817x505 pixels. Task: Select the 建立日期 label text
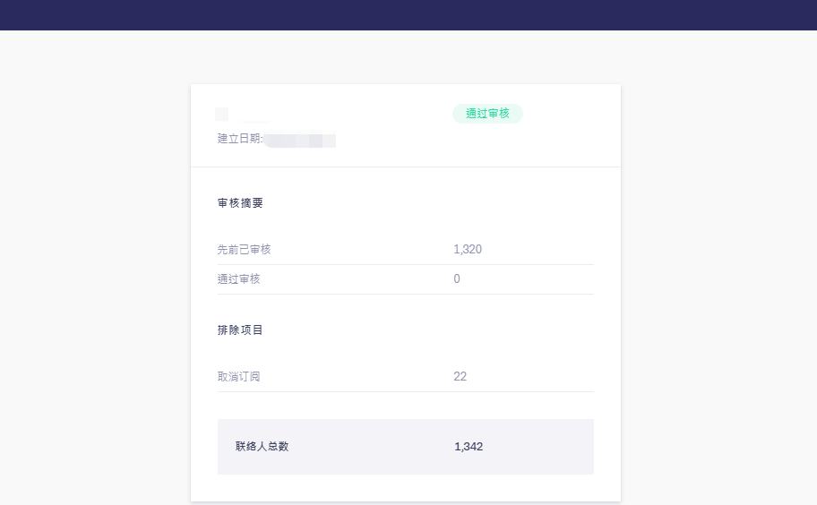click(x=240, y=139)
